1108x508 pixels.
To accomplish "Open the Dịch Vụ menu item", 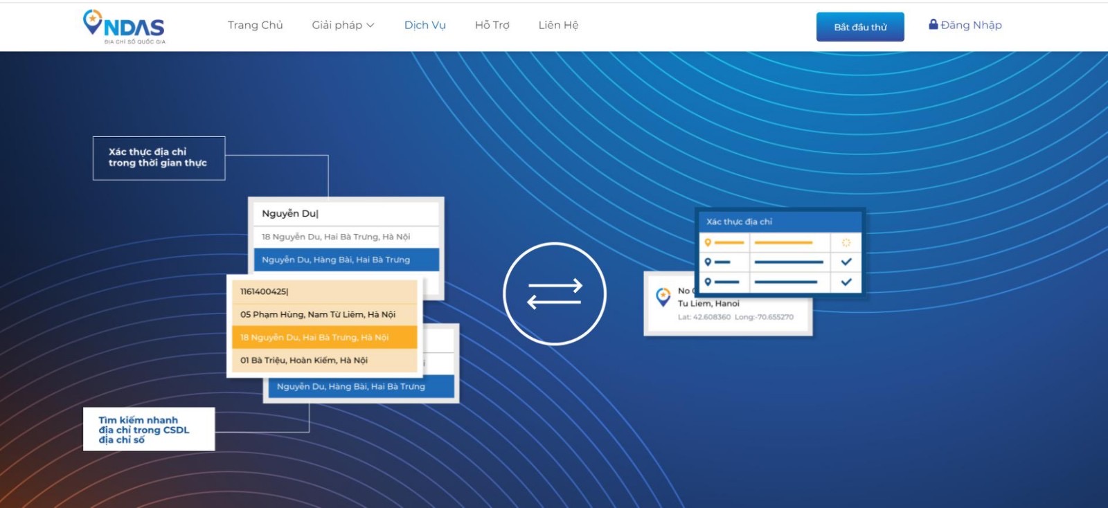I will coord(425,25).
